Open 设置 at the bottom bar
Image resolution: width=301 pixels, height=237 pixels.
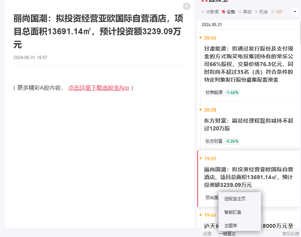coord(207,233)
